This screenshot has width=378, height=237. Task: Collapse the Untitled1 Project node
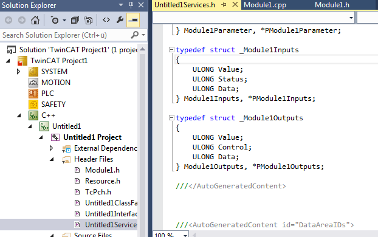(41, 137)
